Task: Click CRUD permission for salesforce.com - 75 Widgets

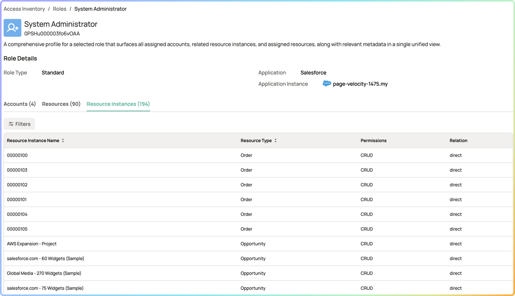Action: (367, 288)
